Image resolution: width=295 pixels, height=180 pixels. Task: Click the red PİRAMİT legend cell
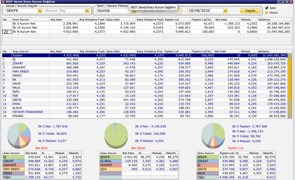click(111, 165)
